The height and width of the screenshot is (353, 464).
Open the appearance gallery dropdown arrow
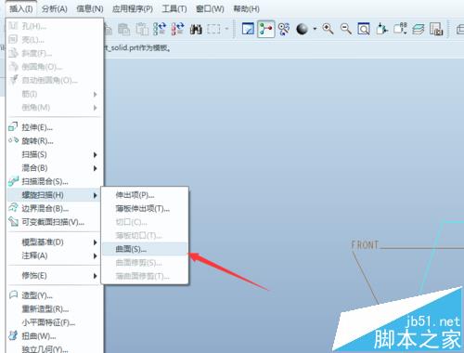pyautogui.click(x=315, y=29)
